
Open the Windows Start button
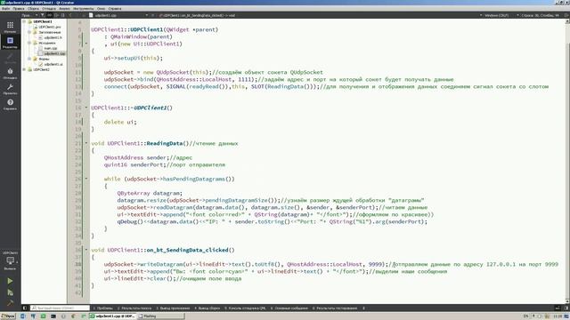[8, 316]
